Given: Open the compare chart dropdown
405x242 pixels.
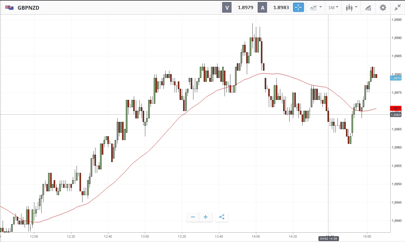Looking at the screenshot, I should (x=316, y=8).
